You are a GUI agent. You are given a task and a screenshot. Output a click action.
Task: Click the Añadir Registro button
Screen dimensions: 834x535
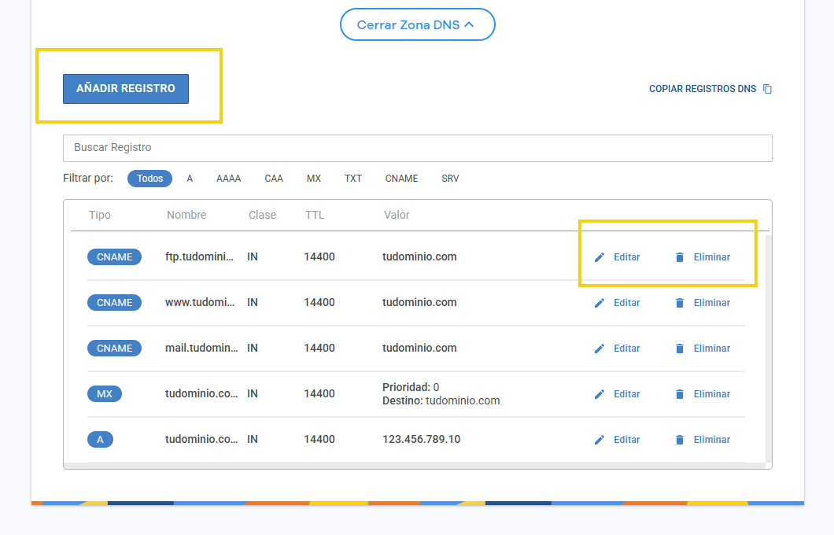[x=126, y=88]
